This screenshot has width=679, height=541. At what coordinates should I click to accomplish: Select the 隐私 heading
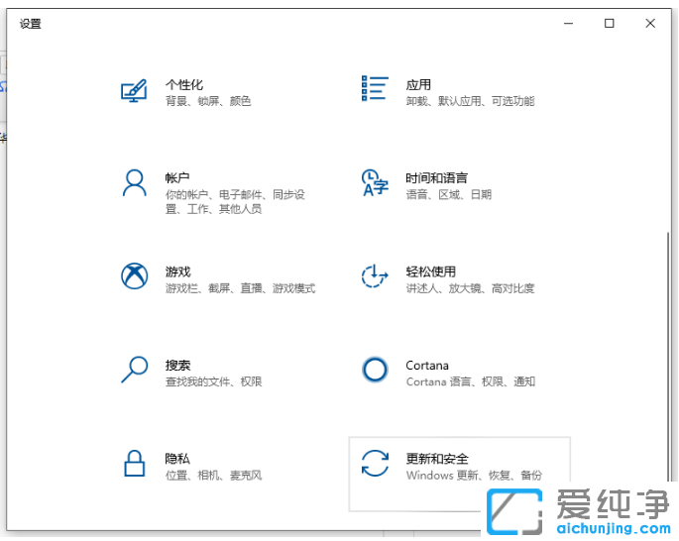click(x=177, y=459)
